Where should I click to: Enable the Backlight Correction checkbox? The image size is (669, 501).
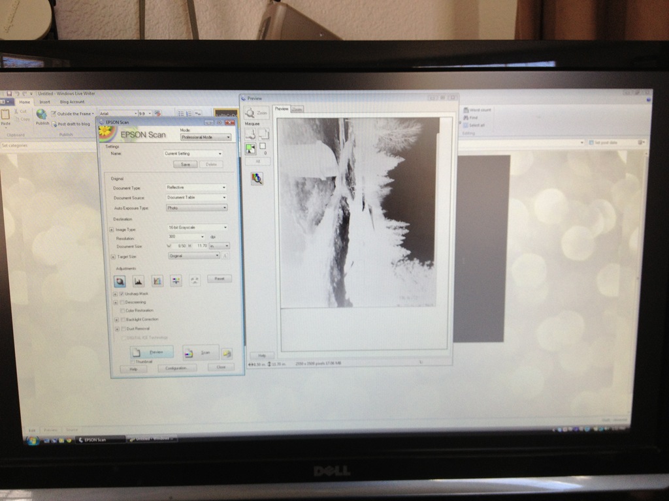[x=123, y=320]
